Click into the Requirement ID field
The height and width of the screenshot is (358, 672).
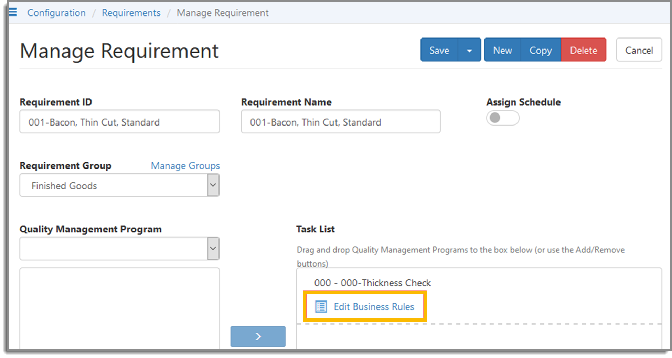coord(120,122)
